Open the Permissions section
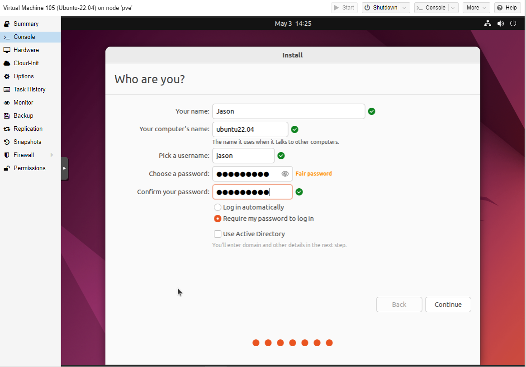This screenshot has width=526, height=367. (29, 168)
